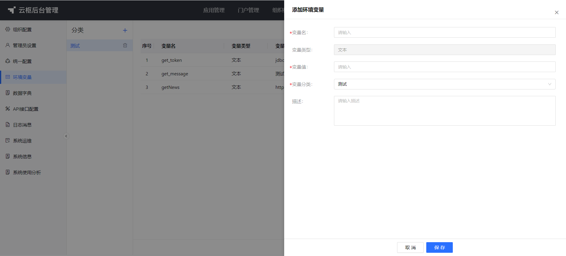Click the 变量类型 column header
This screenshot has height=256, width=566.
[241, 46]
